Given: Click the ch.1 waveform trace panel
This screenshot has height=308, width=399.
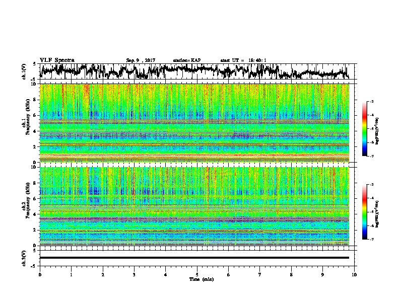Looking at the screenshot, I should pos(198,71).
